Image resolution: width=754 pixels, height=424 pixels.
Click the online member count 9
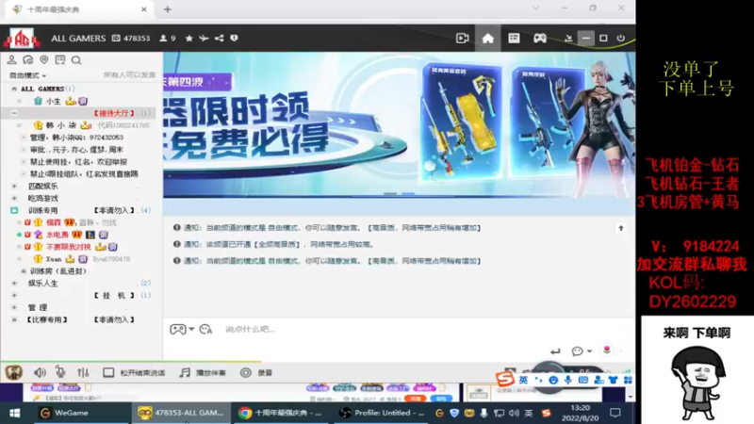click(x=168, y=38)
